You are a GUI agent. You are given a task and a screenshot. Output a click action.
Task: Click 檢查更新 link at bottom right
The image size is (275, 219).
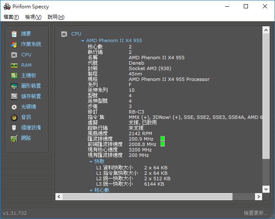[255, 213]
